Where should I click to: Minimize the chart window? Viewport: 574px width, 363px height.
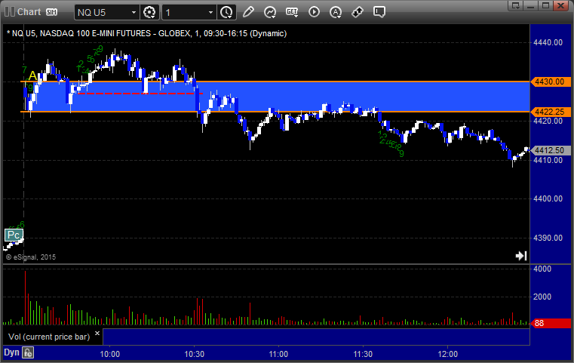pyautogui.click(x=531, y=5)
